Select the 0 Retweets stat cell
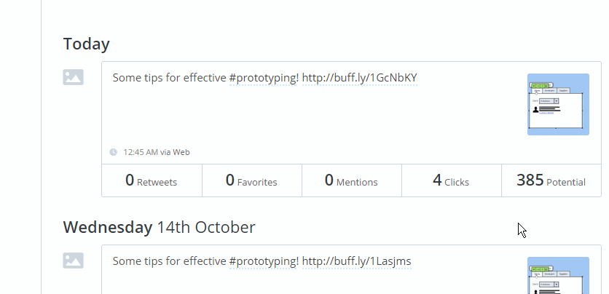The height and width of the screenshot is (294, 609). coord(152,180)
